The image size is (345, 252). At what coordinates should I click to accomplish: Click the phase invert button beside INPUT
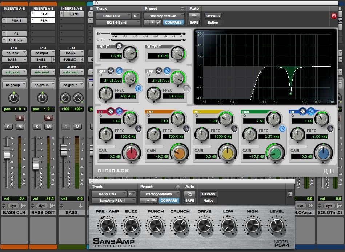tap(119, 46)
